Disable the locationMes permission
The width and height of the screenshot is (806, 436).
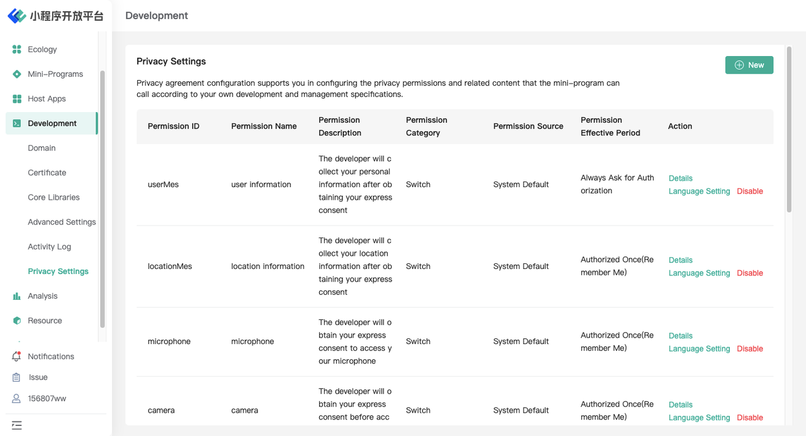(x=750, y=273)
